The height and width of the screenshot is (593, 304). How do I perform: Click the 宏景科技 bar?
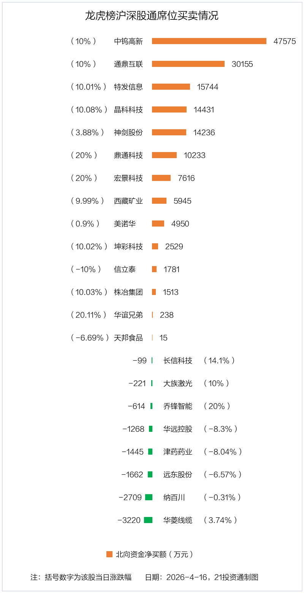click(x=161, y=178)
